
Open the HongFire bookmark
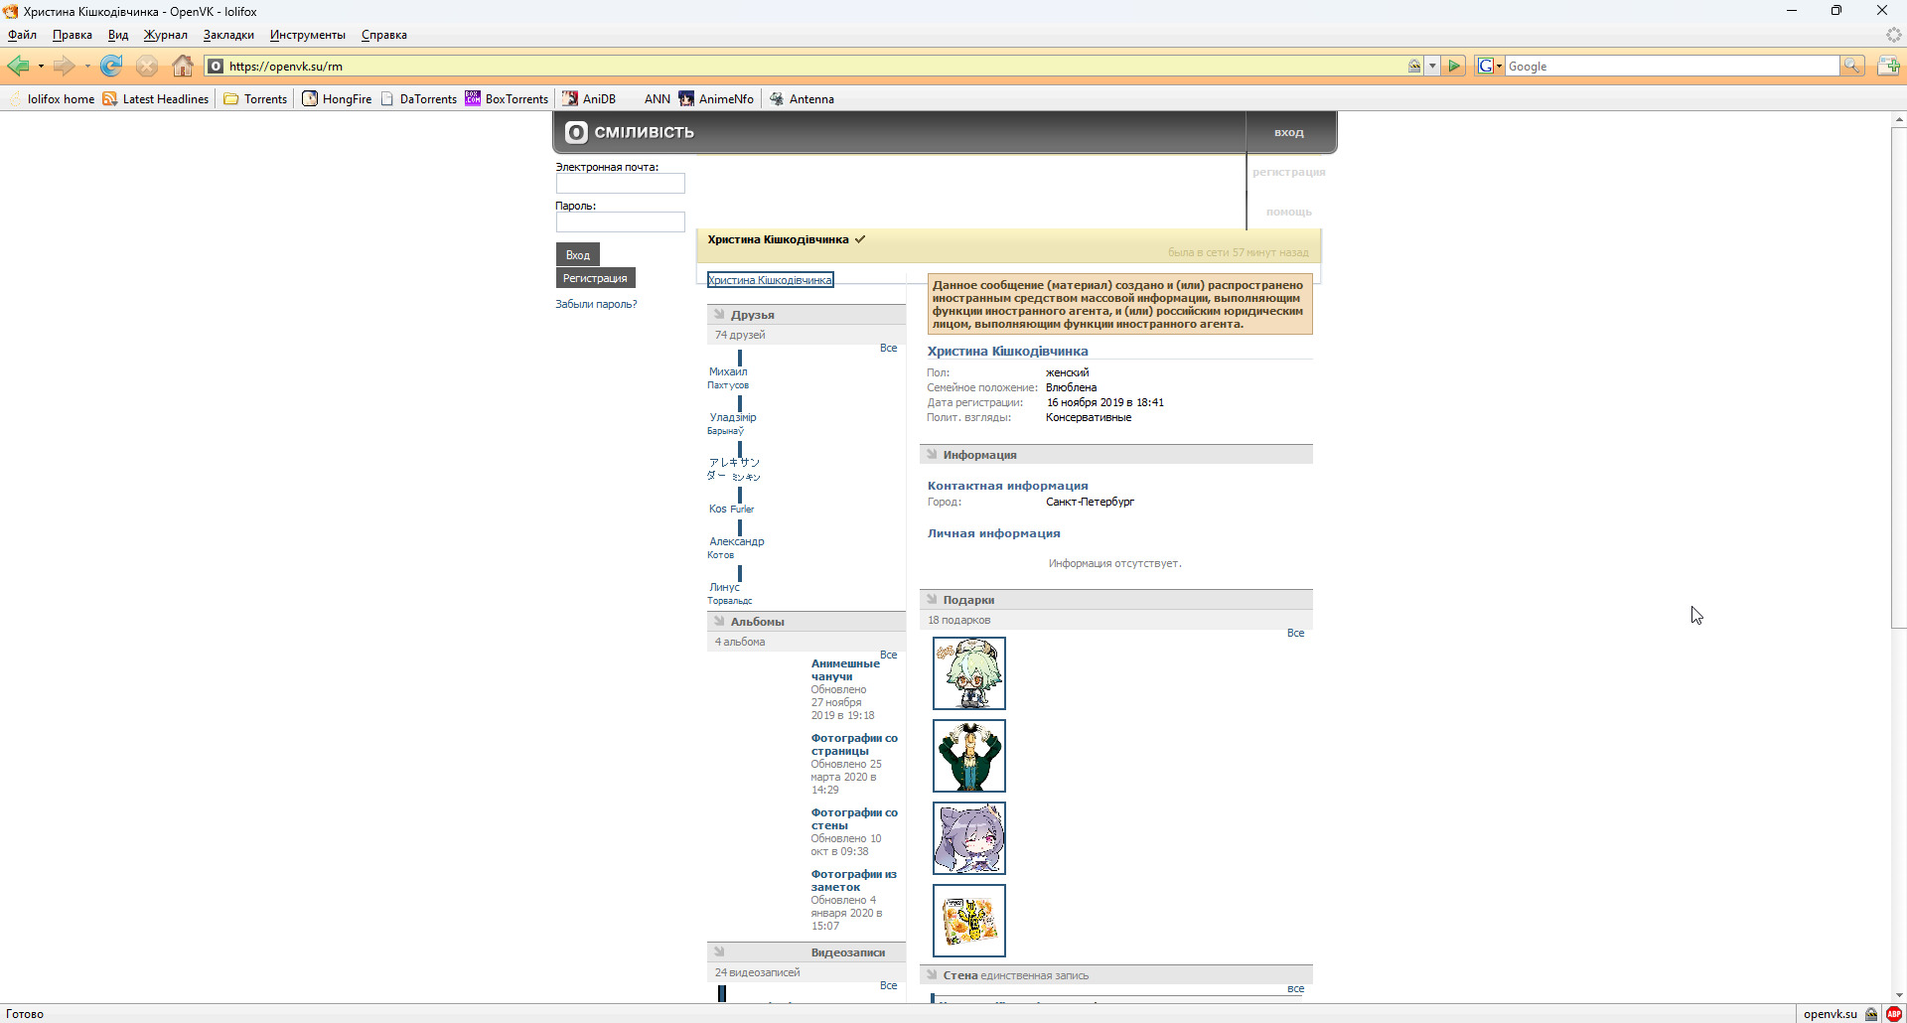(x=337, y=99)
